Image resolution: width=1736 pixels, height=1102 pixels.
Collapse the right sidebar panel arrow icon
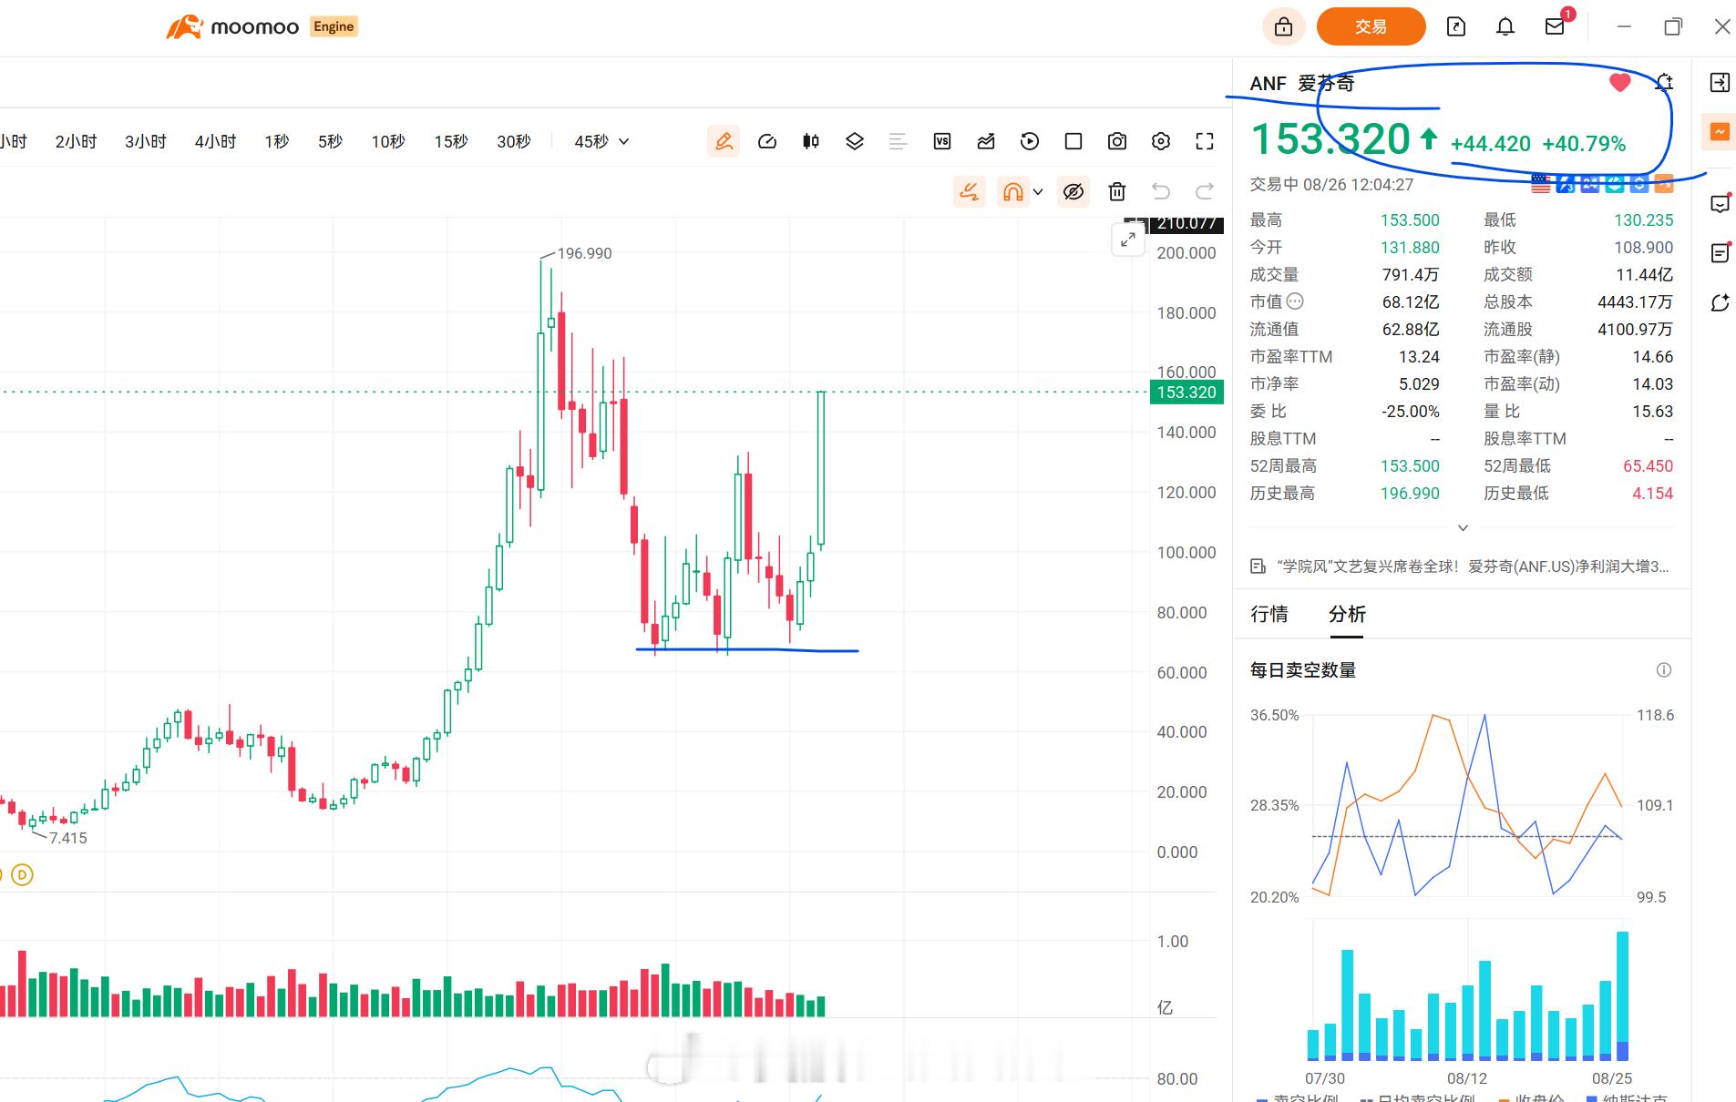pos(1720,83)
